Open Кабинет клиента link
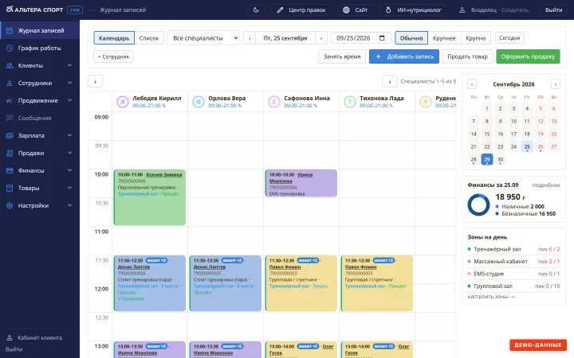 pyautogui.click(x=40, y=337)
